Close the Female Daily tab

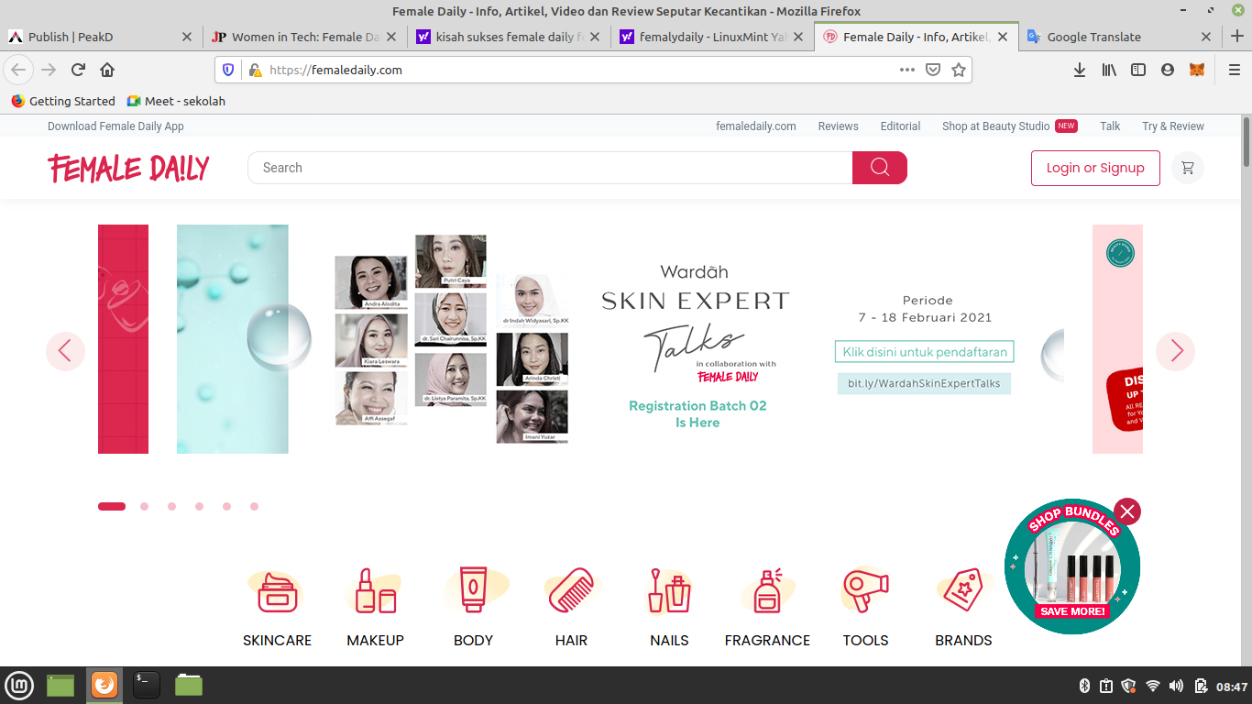(x=1003, y=37)
